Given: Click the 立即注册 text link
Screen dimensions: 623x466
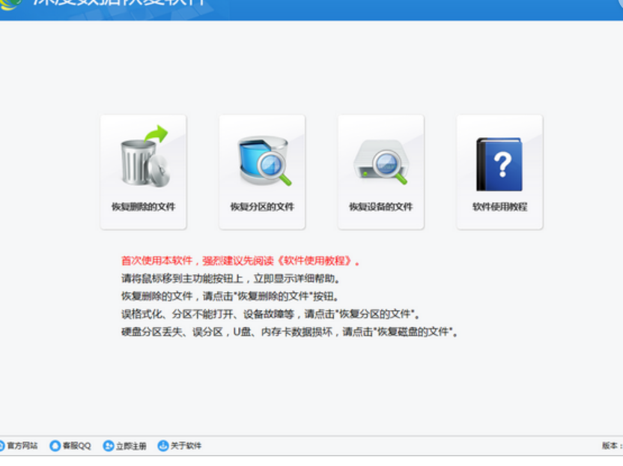Looking at the screenshot, I should click(131, 446).
